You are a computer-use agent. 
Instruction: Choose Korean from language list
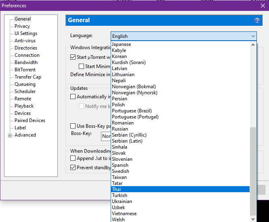tap(180, 56)
